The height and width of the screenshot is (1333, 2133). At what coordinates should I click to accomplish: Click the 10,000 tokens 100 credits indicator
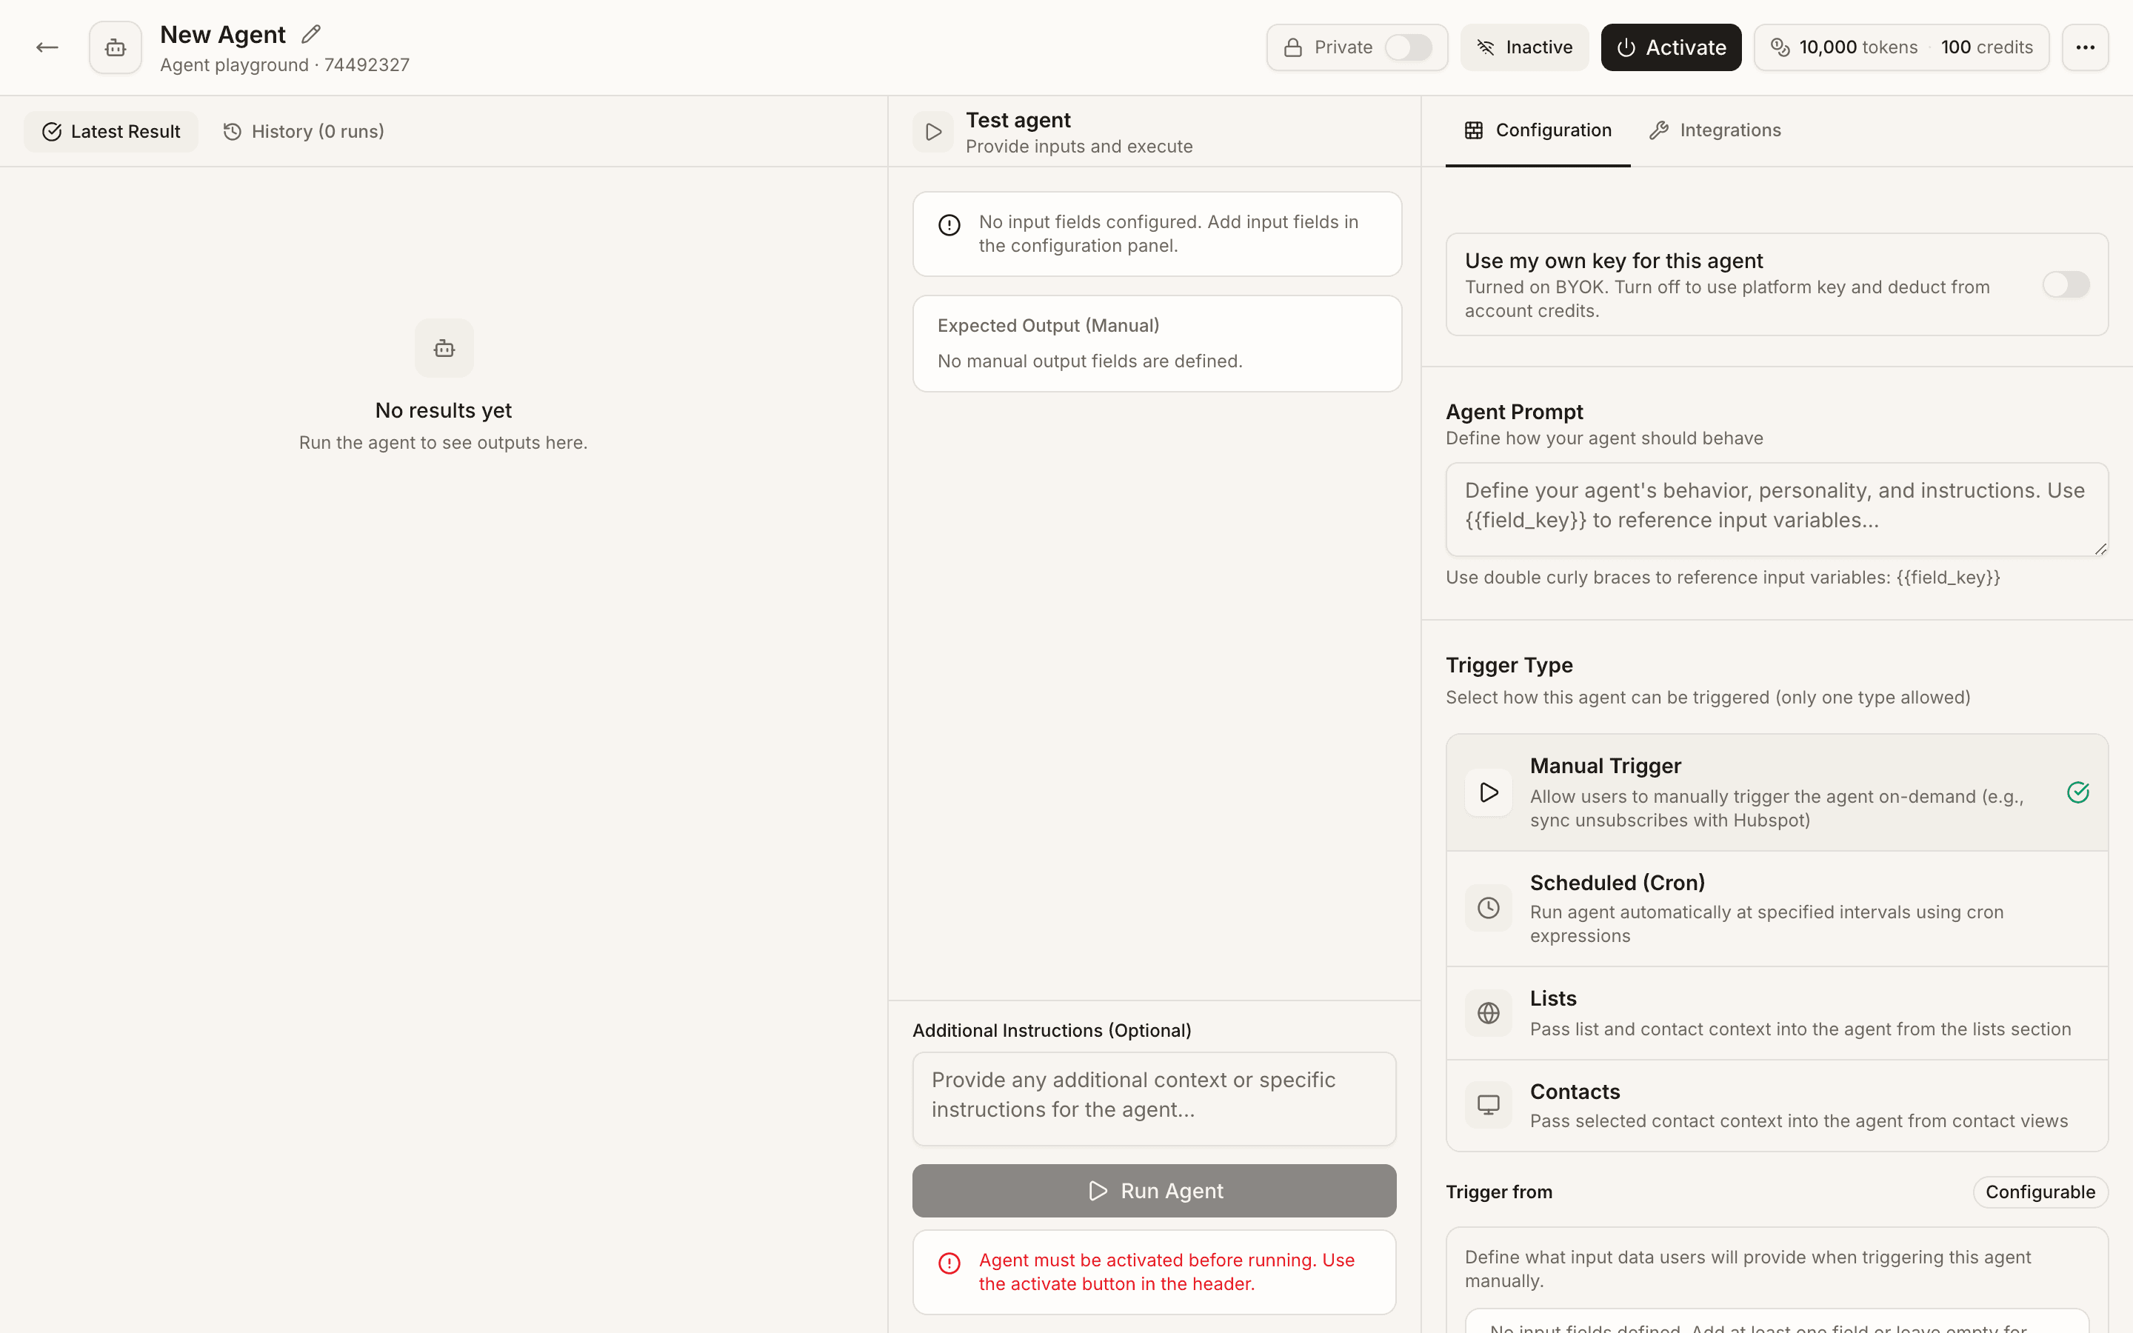tap(1902, 47)
